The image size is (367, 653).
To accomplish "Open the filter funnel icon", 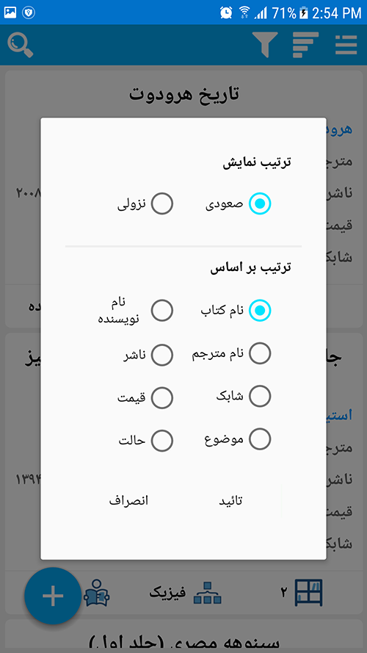I will [265, 44].
